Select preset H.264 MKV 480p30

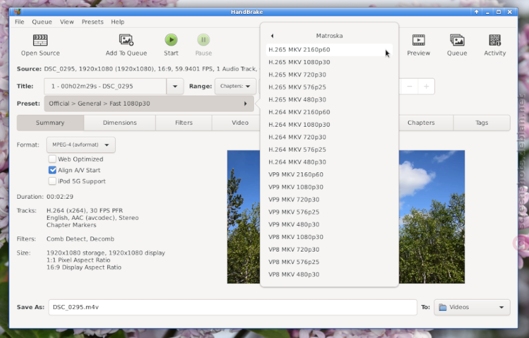329,162
